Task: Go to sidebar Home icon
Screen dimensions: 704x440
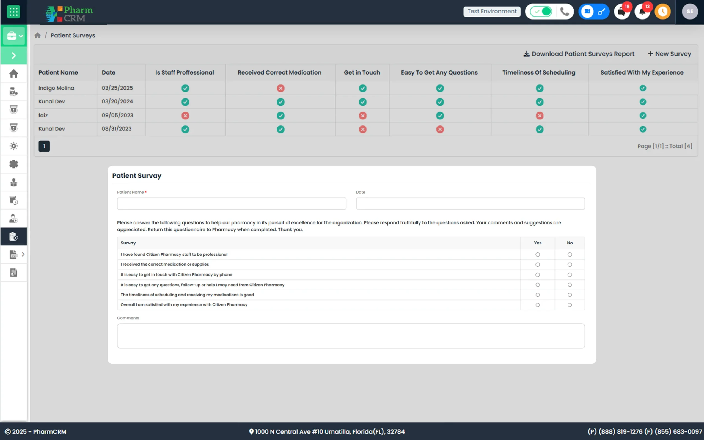Action: coord(13,73)
